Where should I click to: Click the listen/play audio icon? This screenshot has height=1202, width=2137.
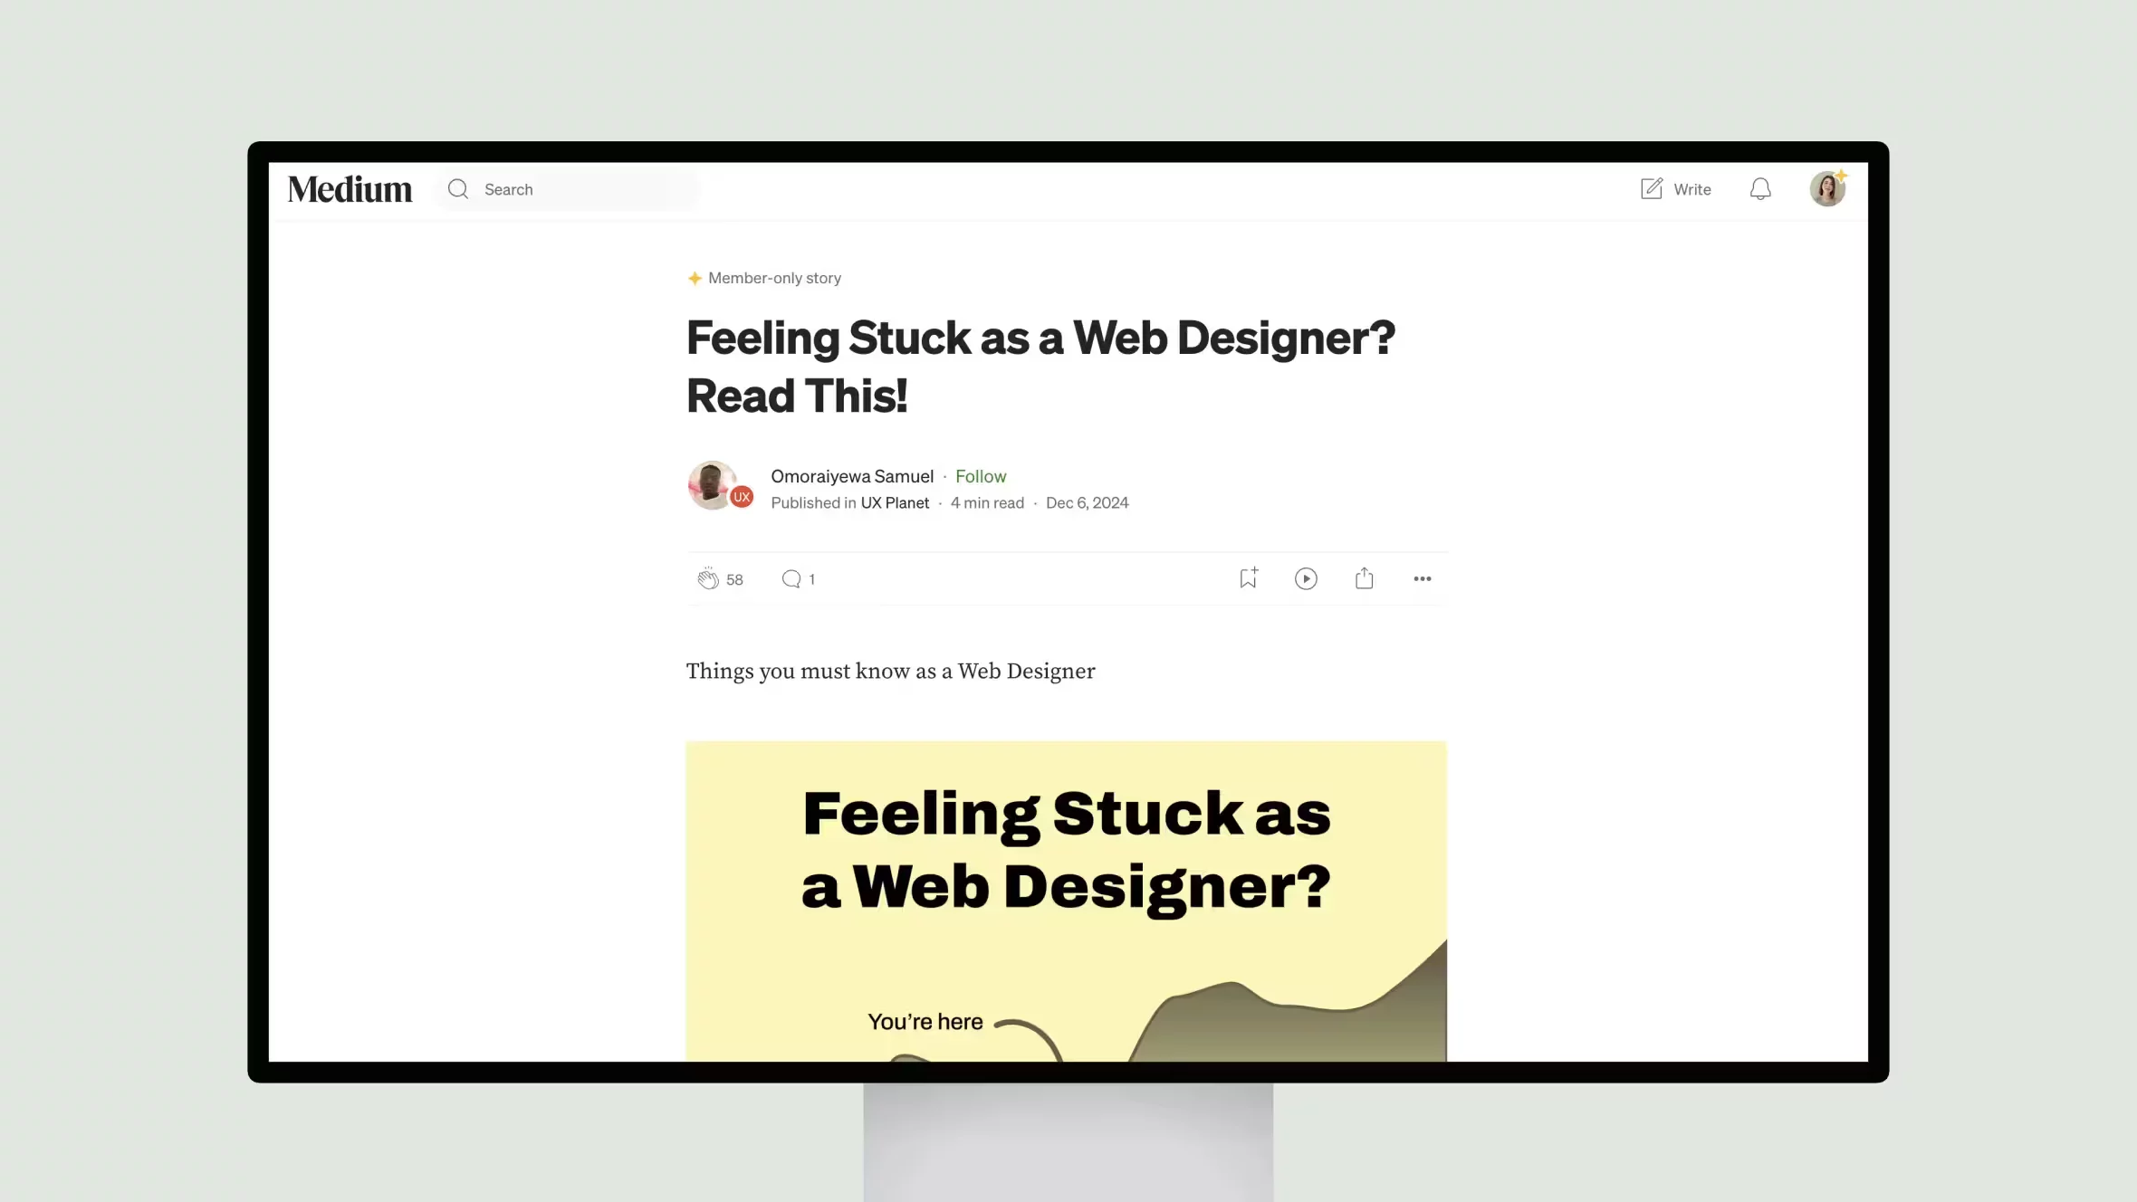click(x=1307, y=578)
